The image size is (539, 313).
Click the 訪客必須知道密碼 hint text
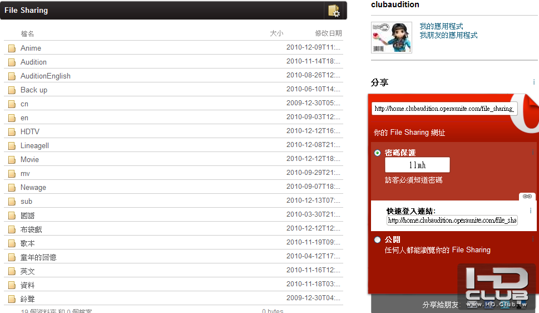click(x=413, y=180)
